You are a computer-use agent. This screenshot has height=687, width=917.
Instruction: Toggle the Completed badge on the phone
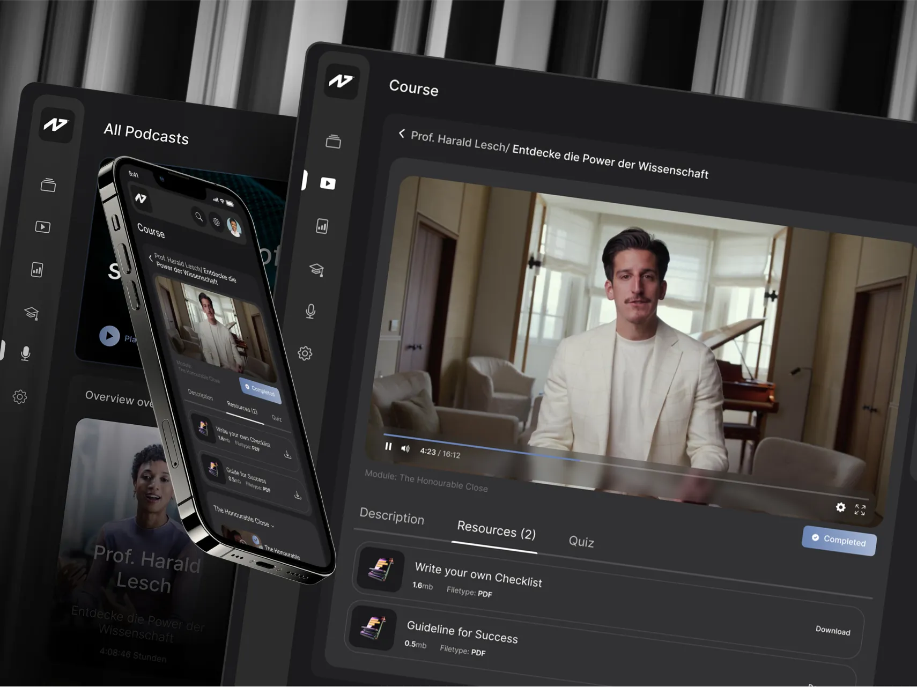coord(260,390)
